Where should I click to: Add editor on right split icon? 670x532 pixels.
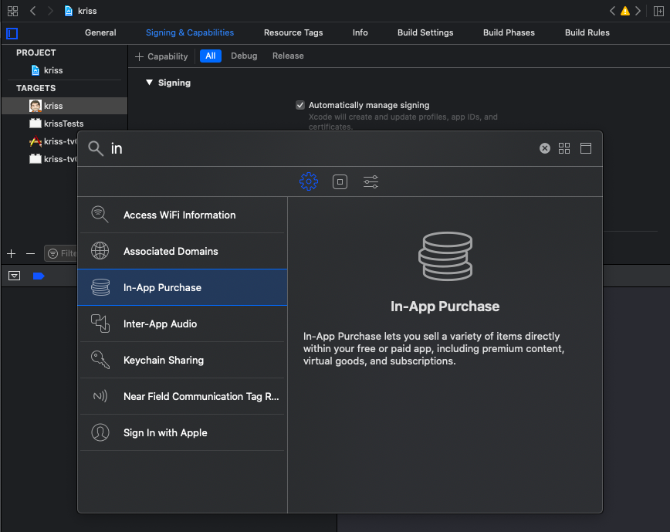(658, 11)
